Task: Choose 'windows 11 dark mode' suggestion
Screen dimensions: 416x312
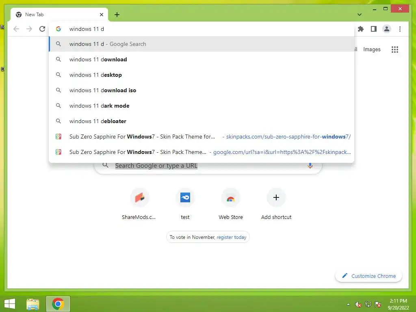Action: coord(201,106)
